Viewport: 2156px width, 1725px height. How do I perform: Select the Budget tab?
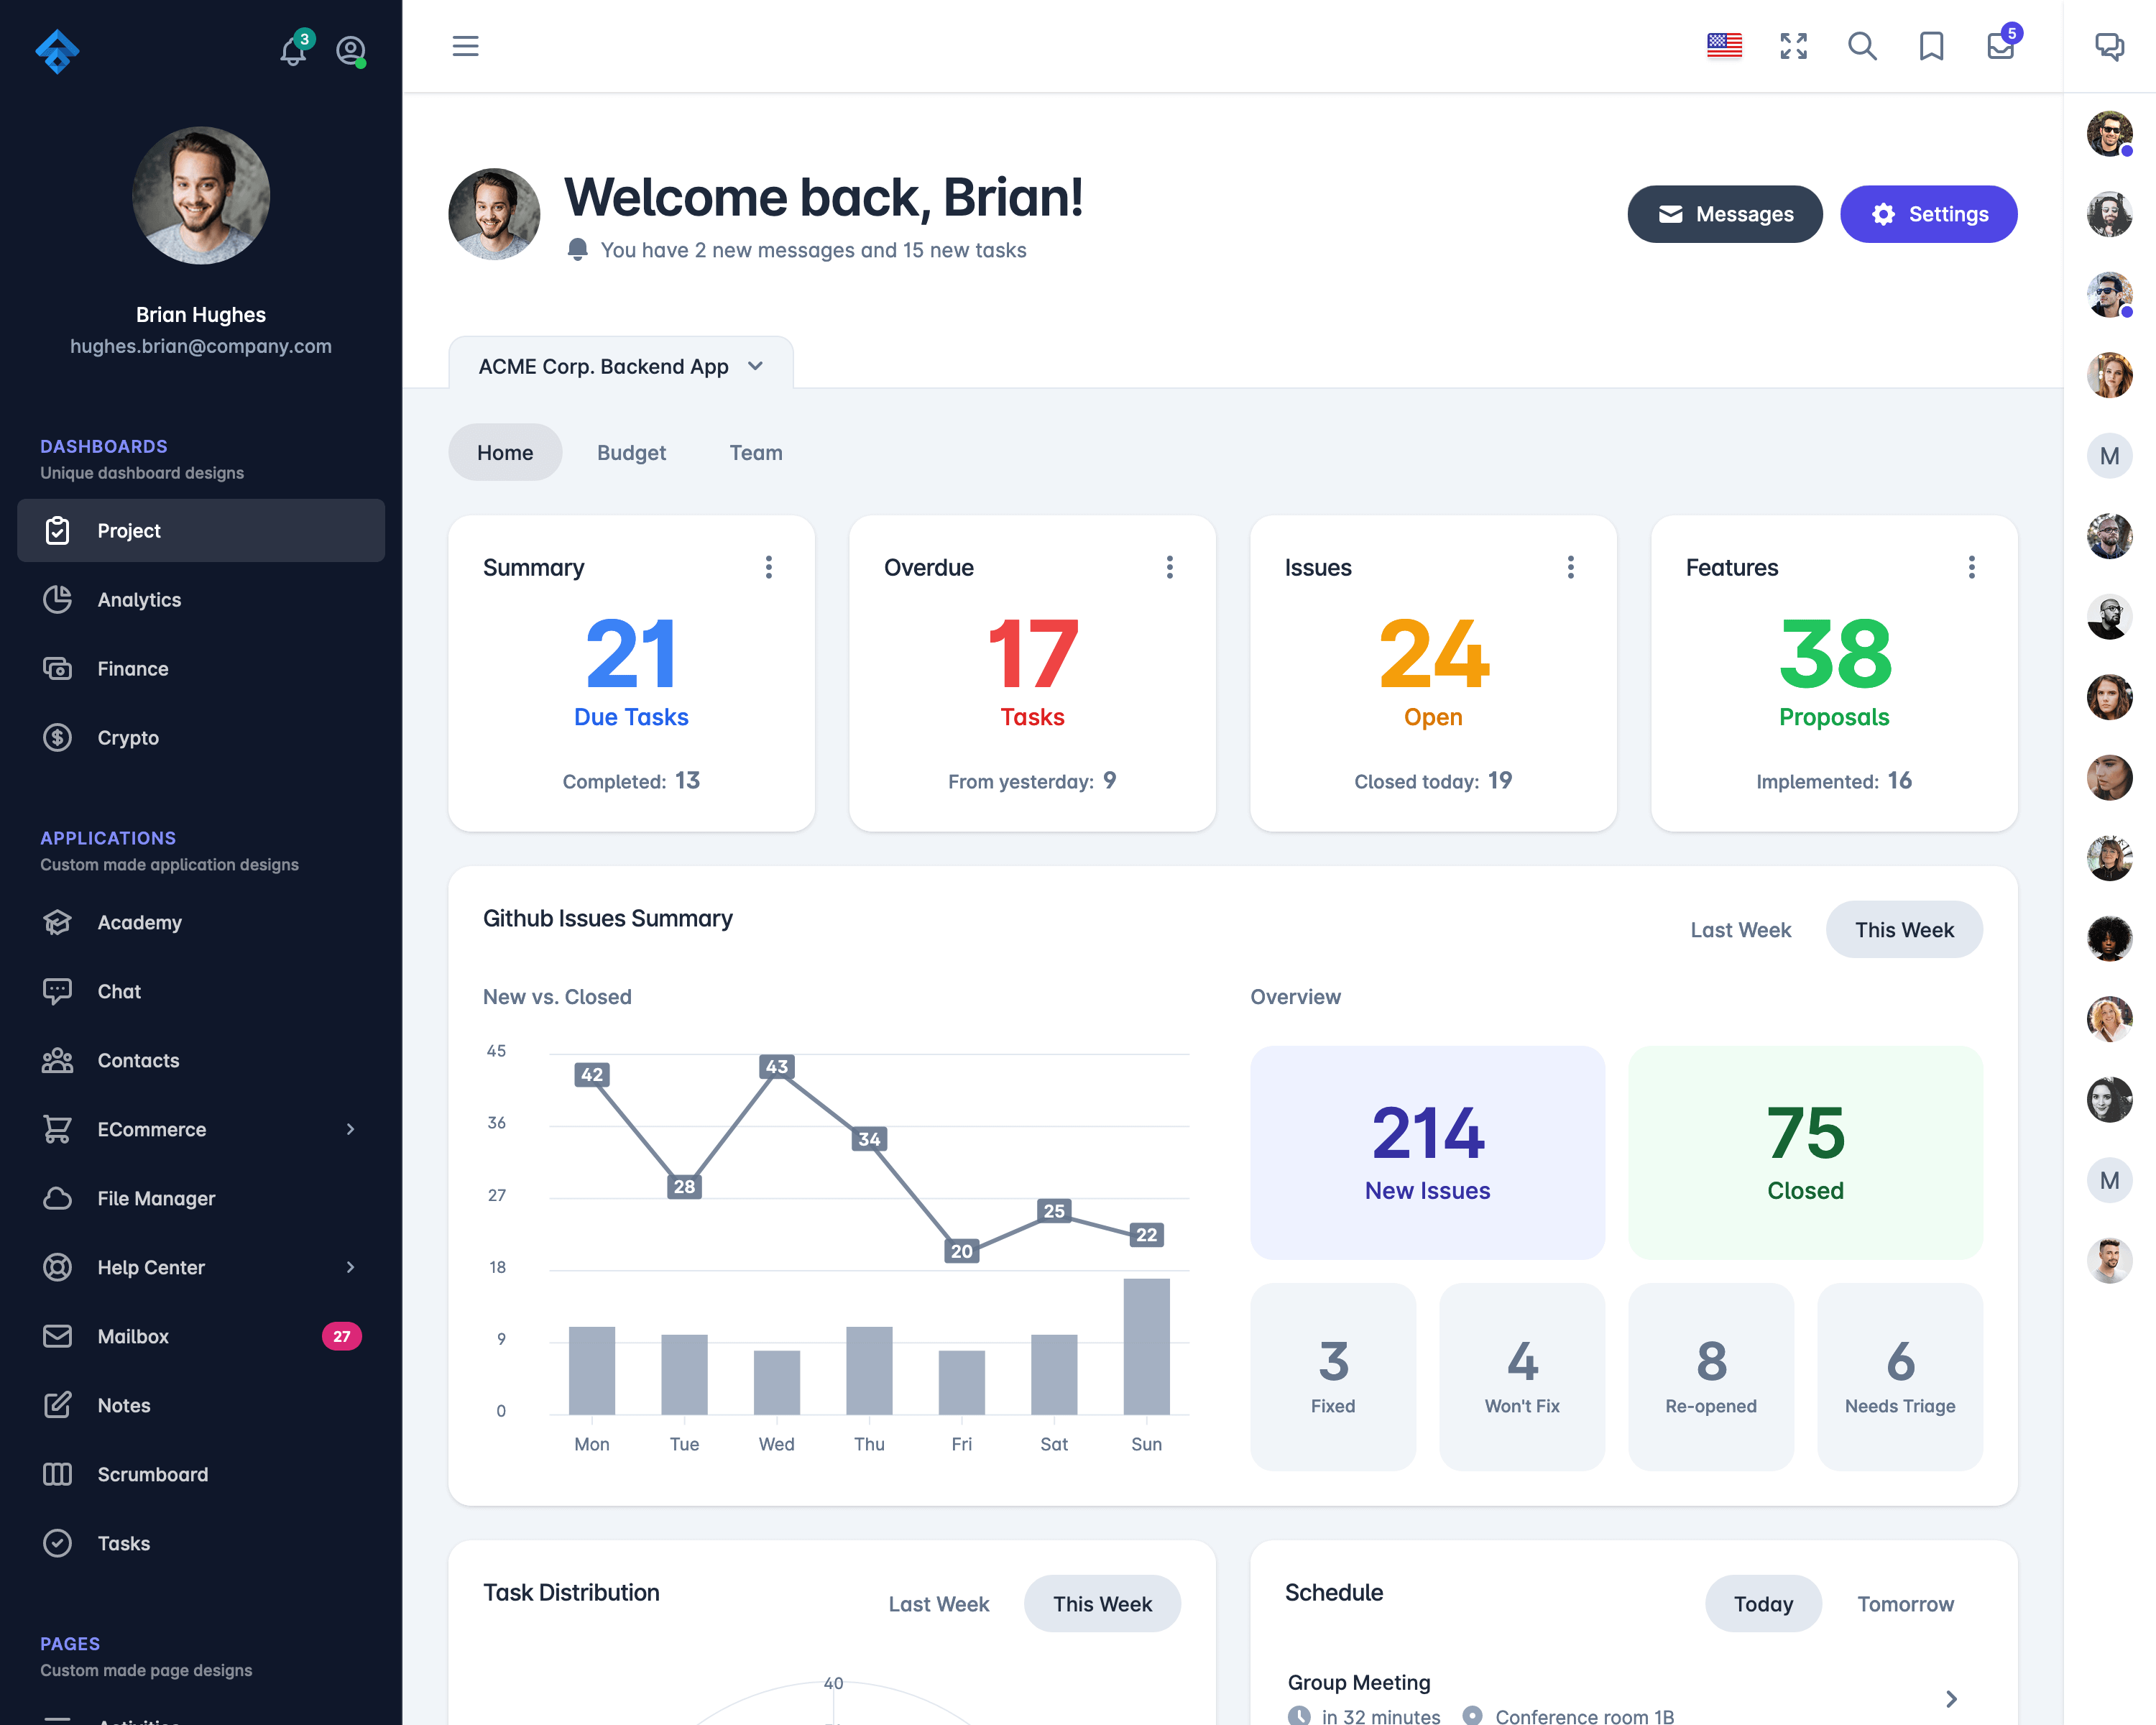tap(630, 452)
